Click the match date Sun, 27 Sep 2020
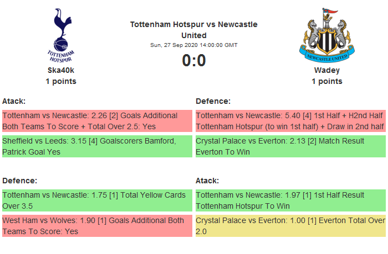388x254 pixels. coord(194,45)
